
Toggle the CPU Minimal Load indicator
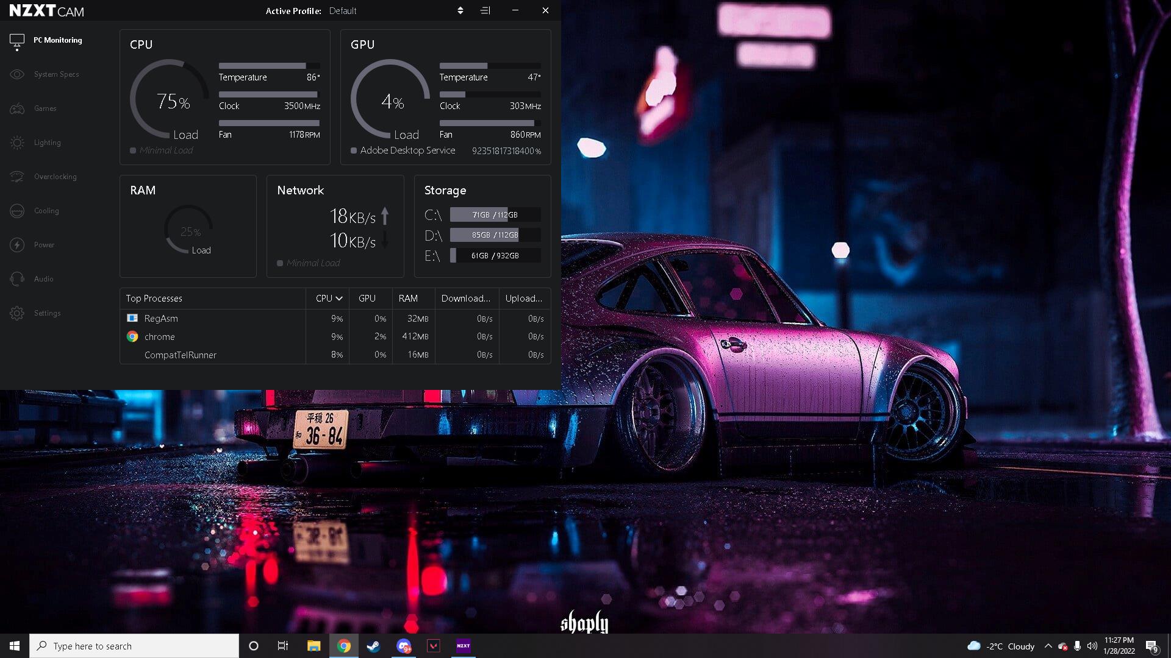point(133,150)
